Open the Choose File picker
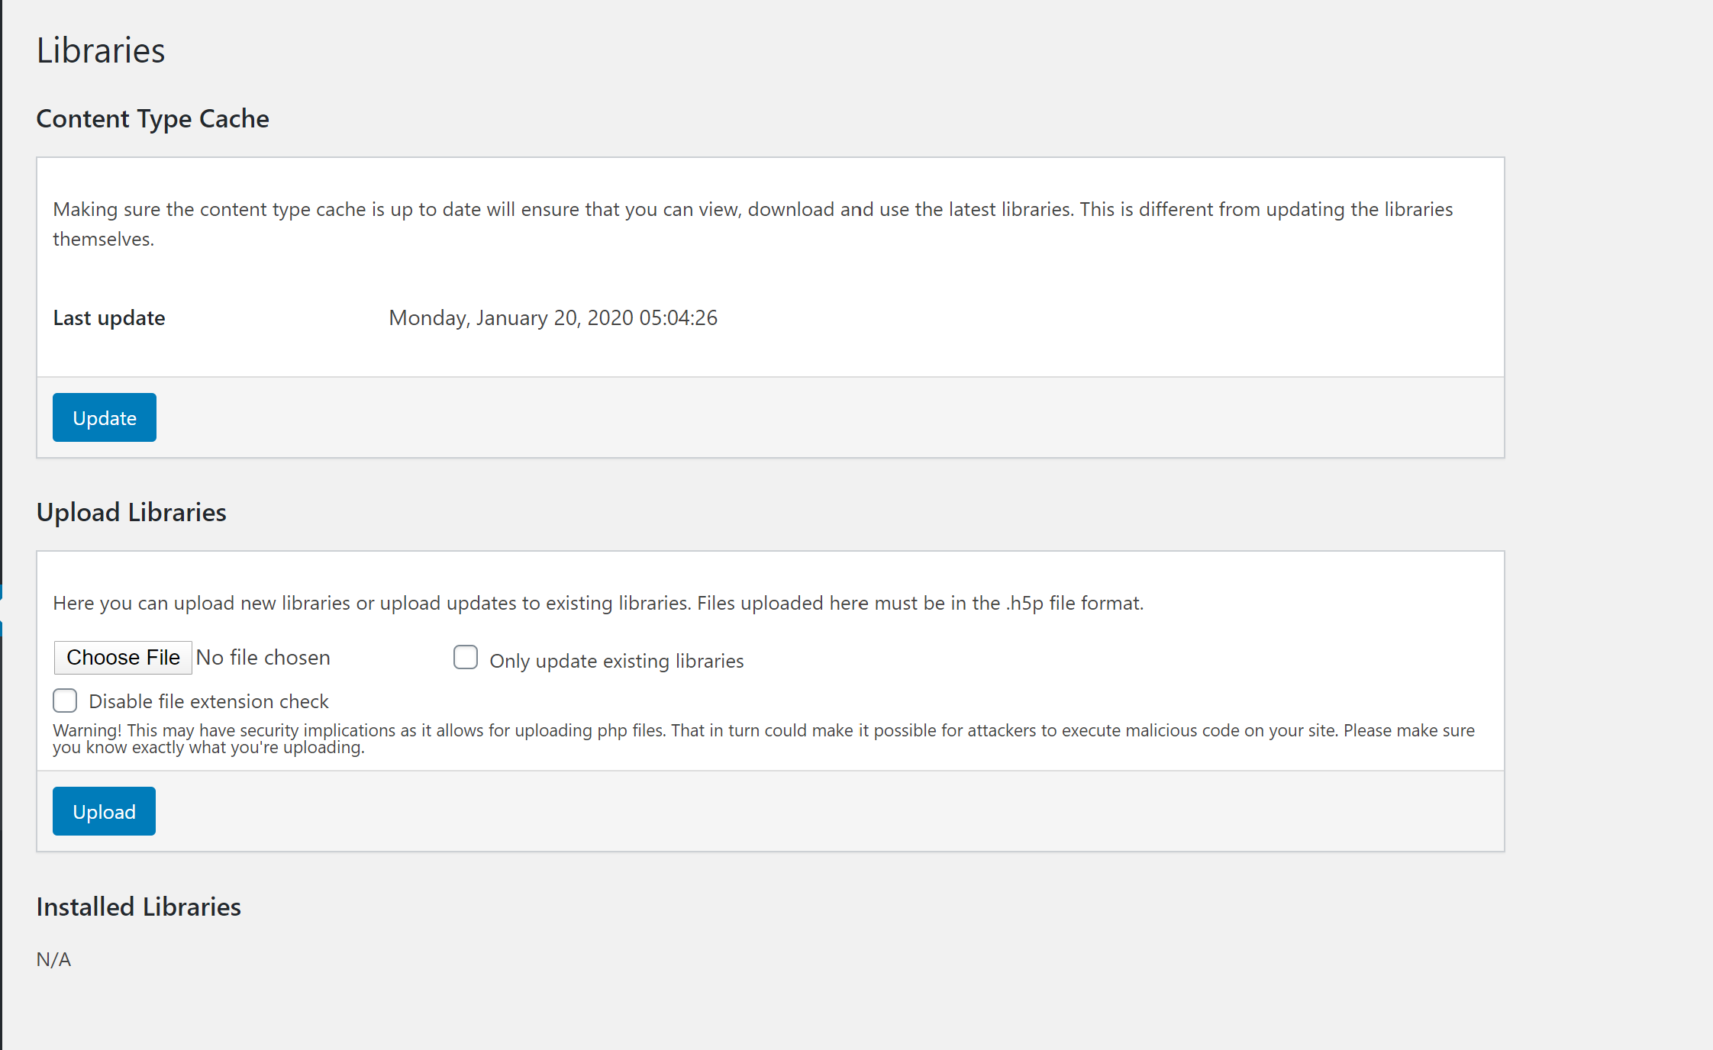This screenshot has height=1050, width=1713. (123, 658)
